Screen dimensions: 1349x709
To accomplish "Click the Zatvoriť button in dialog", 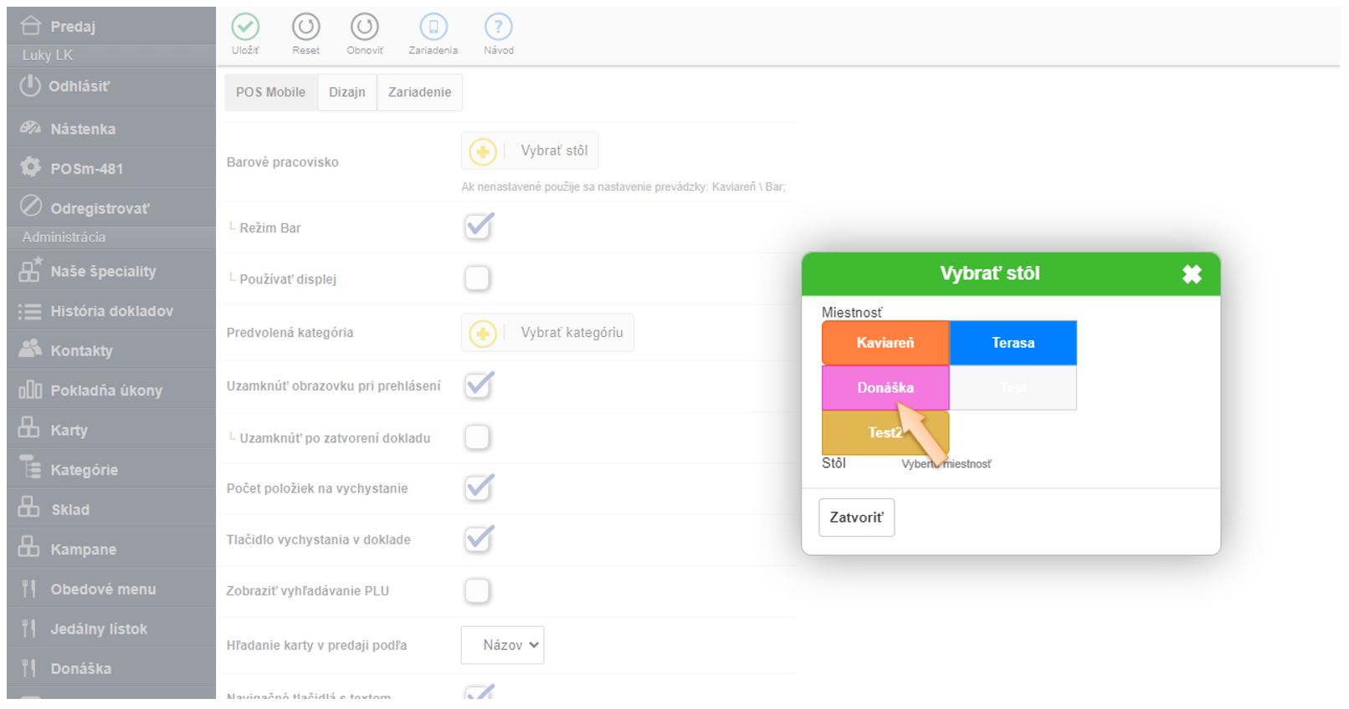I will point(856,518).
